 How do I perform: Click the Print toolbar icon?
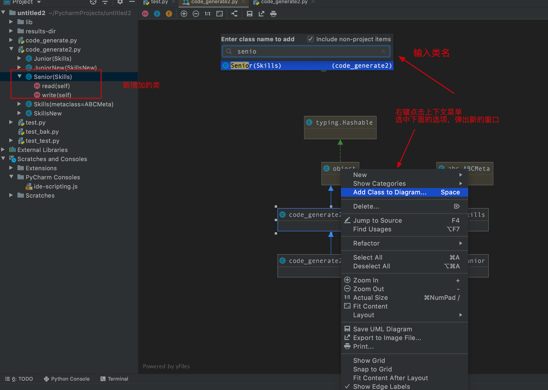(273, 14)
